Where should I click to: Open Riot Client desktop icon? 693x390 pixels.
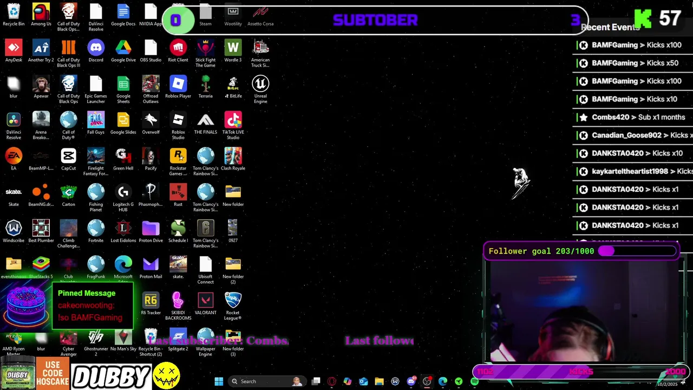(x=178, y=51)
